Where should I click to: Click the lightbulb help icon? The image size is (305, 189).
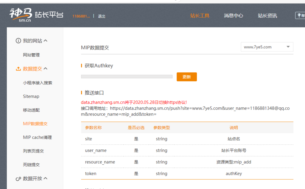coord(299,15)
